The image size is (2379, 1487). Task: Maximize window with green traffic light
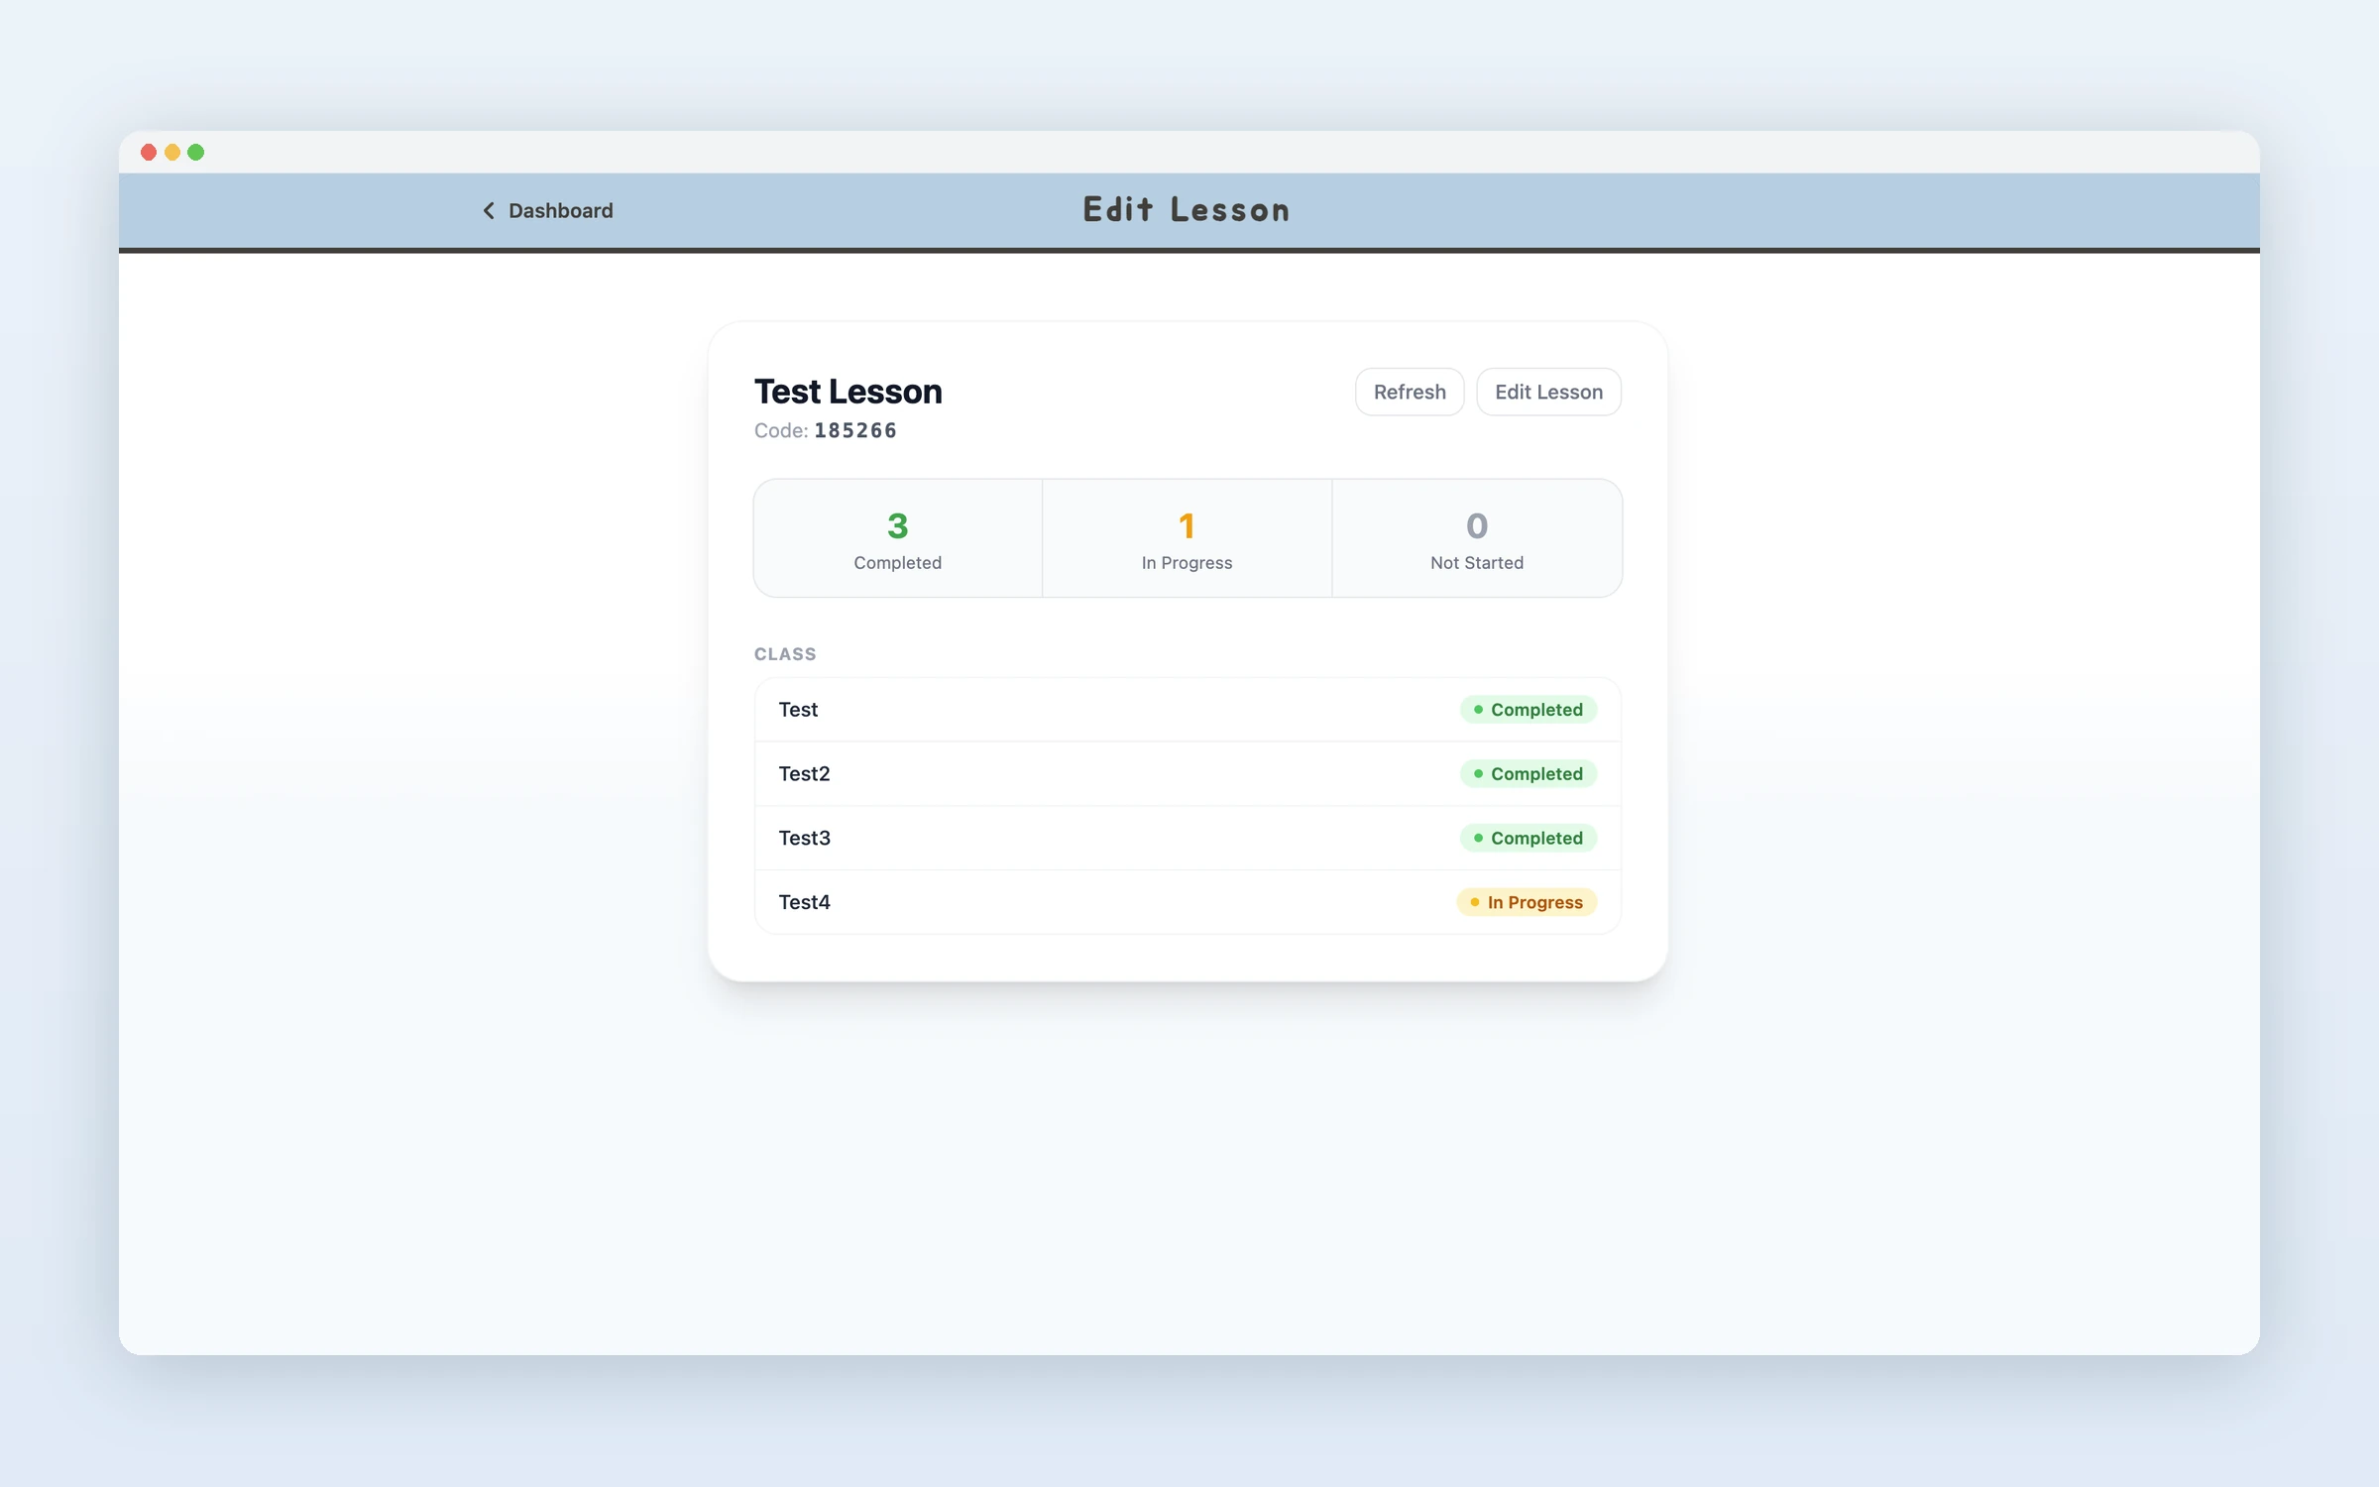click(196, 152)
